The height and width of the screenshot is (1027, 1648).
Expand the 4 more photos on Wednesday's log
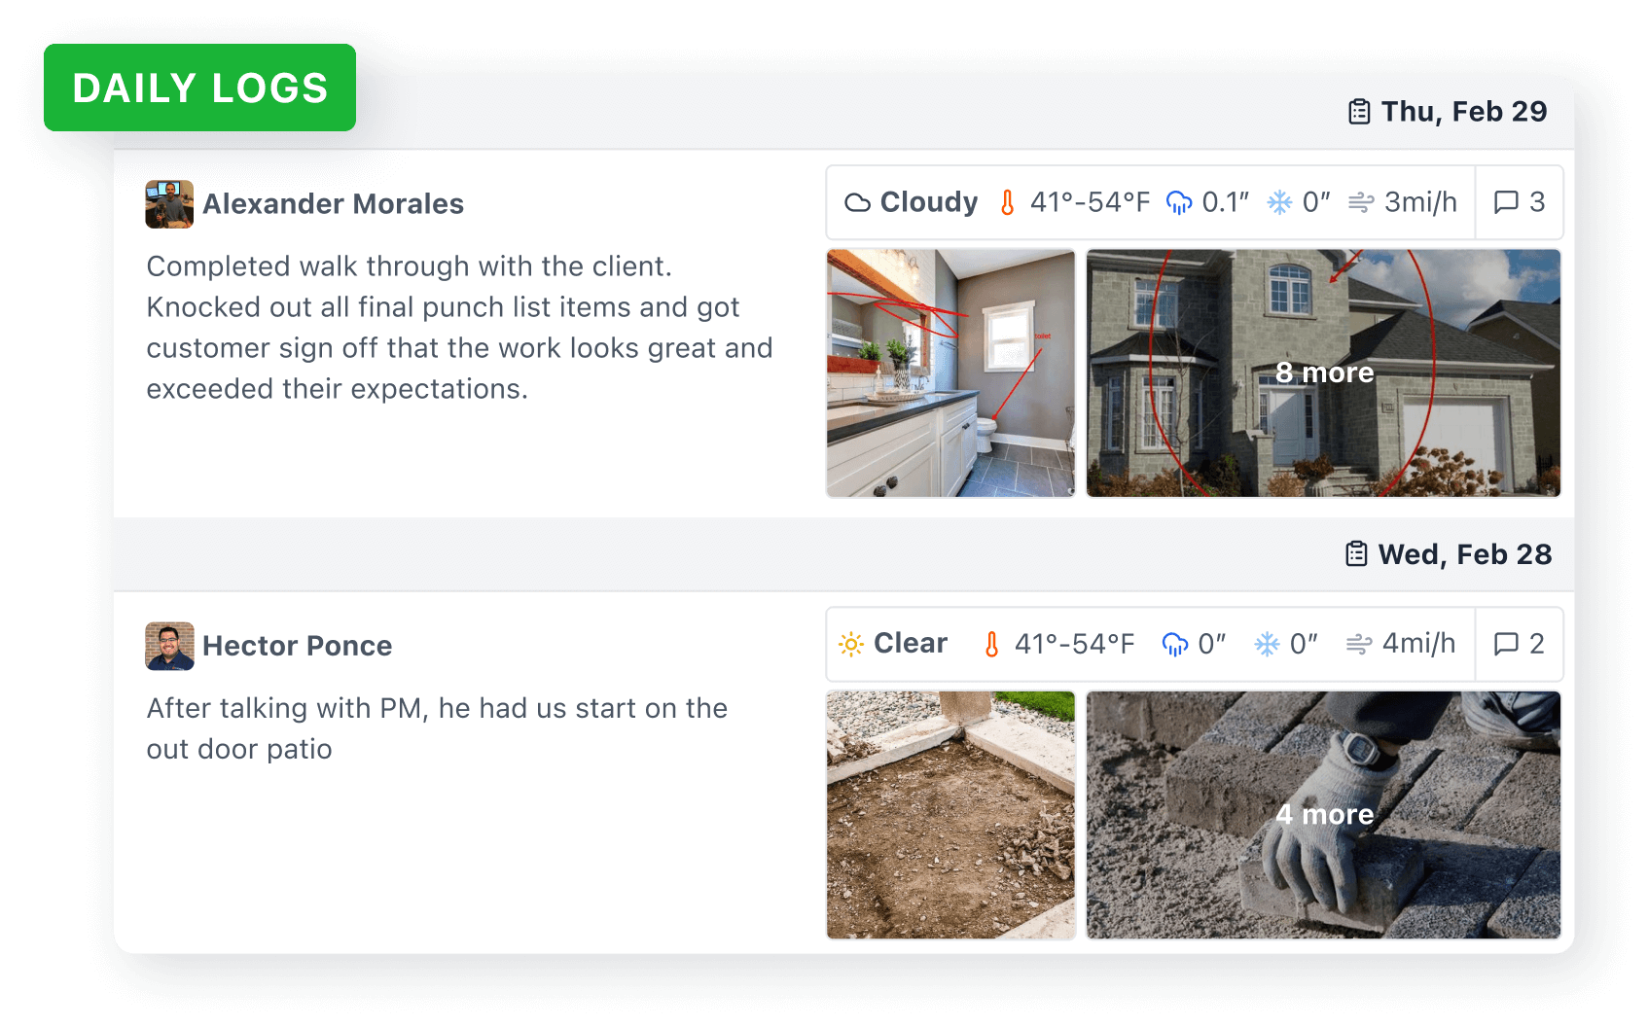tap(1324, 815)
